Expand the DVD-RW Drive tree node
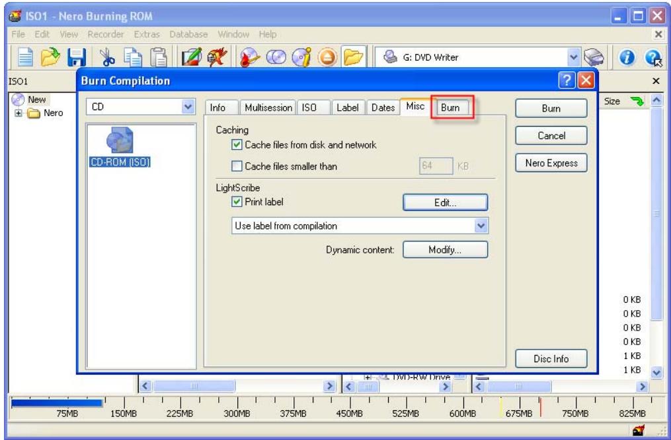Image resolution: width=671 pixels, height=440 pixels. pos(367,377)
